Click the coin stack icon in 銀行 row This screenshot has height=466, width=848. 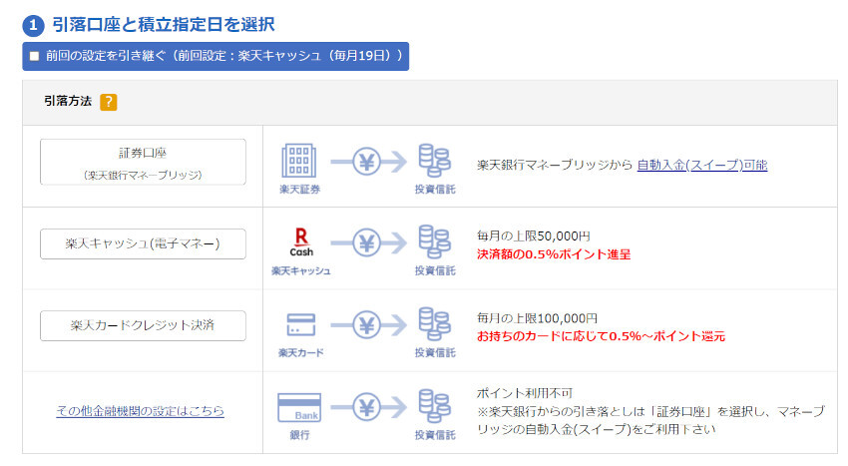434,407
